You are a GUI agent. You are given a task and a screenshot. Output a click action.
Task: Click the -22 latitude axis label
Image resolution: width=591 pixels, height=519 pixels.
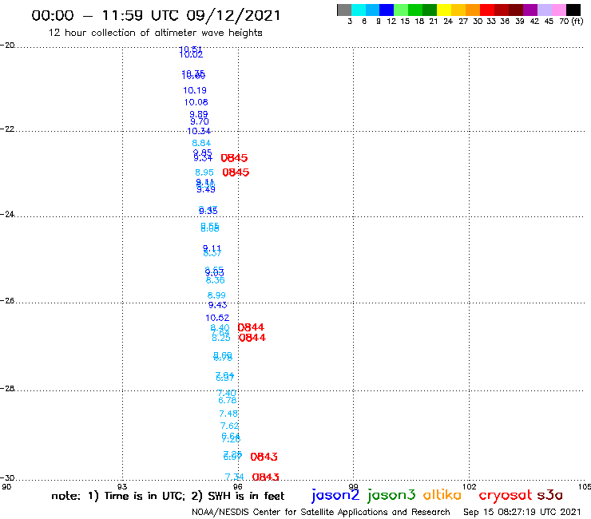click(7, 129)
